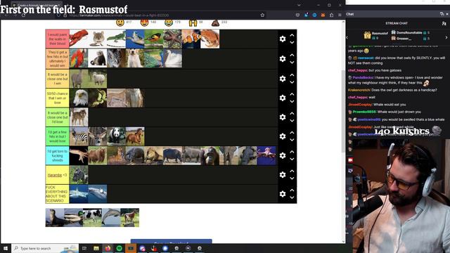Pick the lobster image in top tier
Image resolution: width=450 pixels, height=253 pixels.
79,39
